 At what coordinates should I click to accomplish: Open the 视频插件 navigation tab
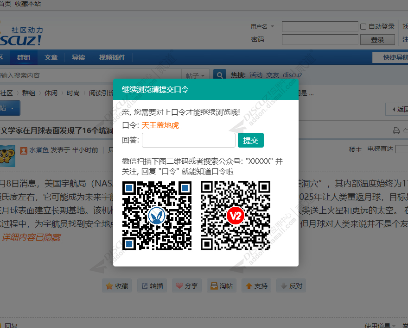[x=112, y=57]
